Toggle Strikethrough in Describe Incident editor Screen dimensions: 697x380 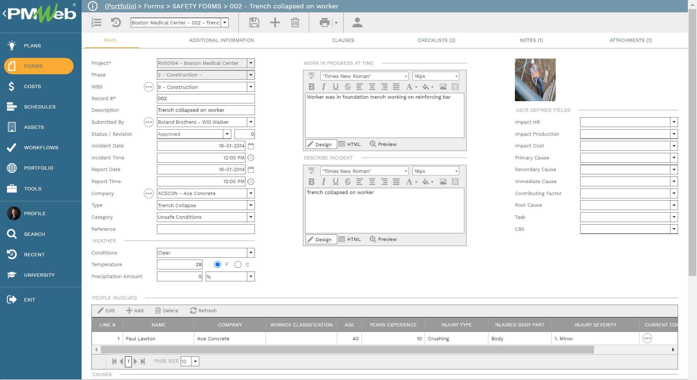point(347,182)
